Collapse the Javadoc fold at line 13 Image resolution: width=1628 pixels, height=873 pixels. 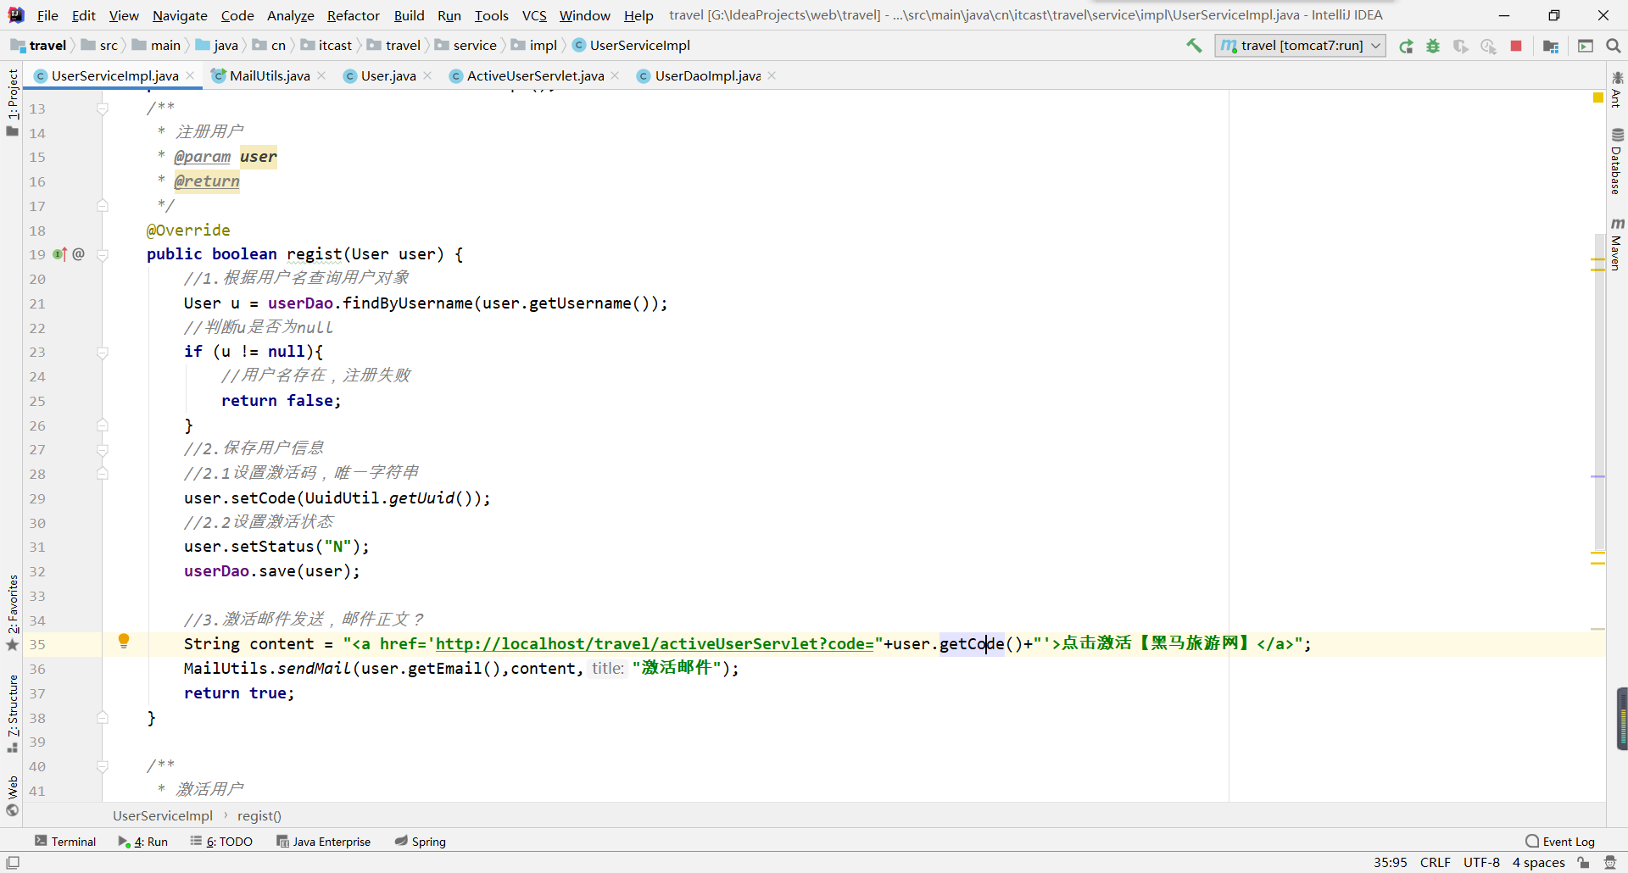[x=102, y=108]
